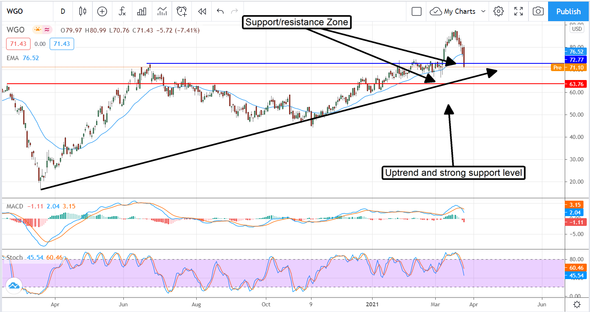Select the MACD indicator label

point(15,206)
